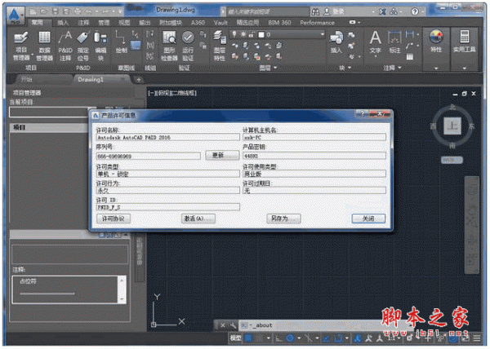Screen dimensions: 490x349
Task: Open the quick access toolbar customize dropdown
Action: (120, 11)
